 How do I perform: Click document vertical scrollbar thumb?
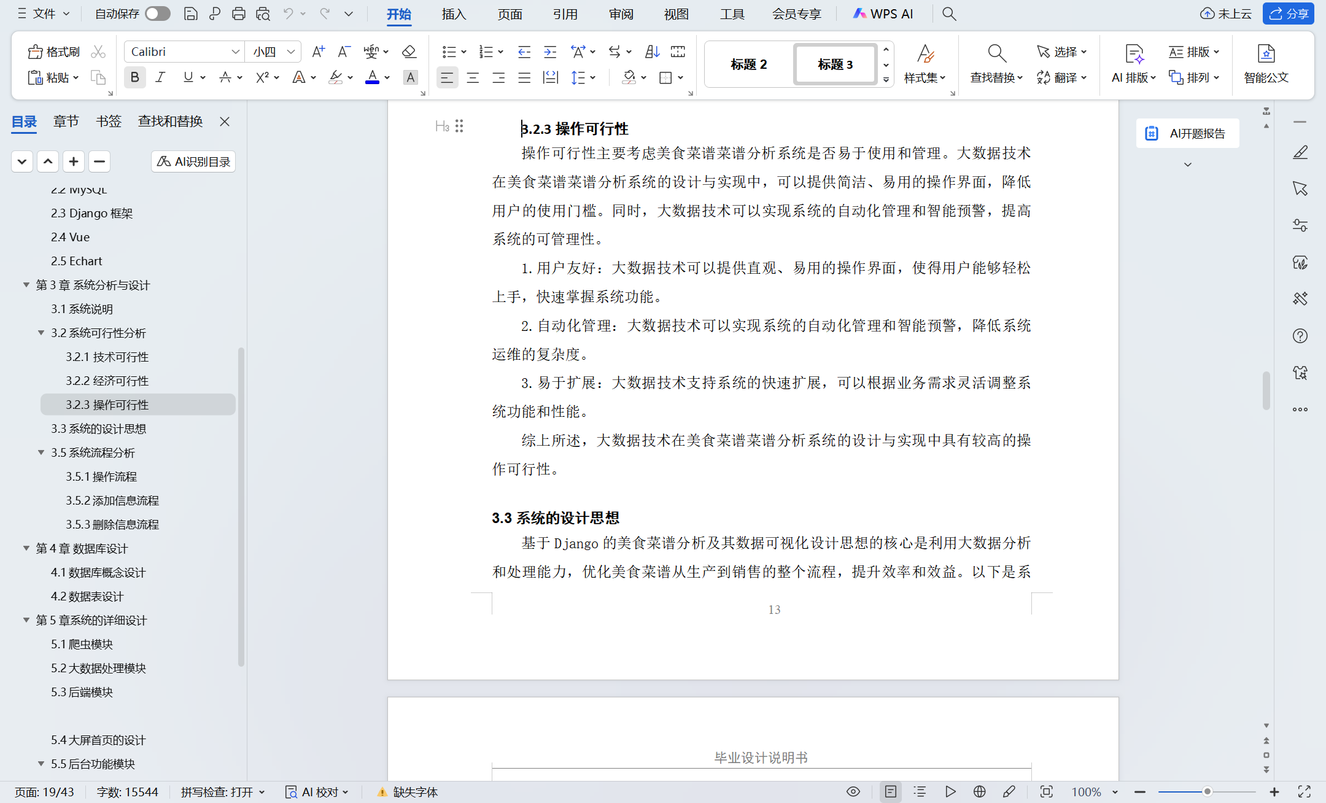[x=1266, y=390]
